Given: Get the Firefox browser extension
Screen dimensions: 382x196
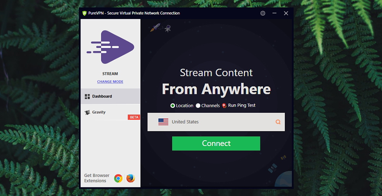Looking at the screenshot, I should [x=131, y=178].
